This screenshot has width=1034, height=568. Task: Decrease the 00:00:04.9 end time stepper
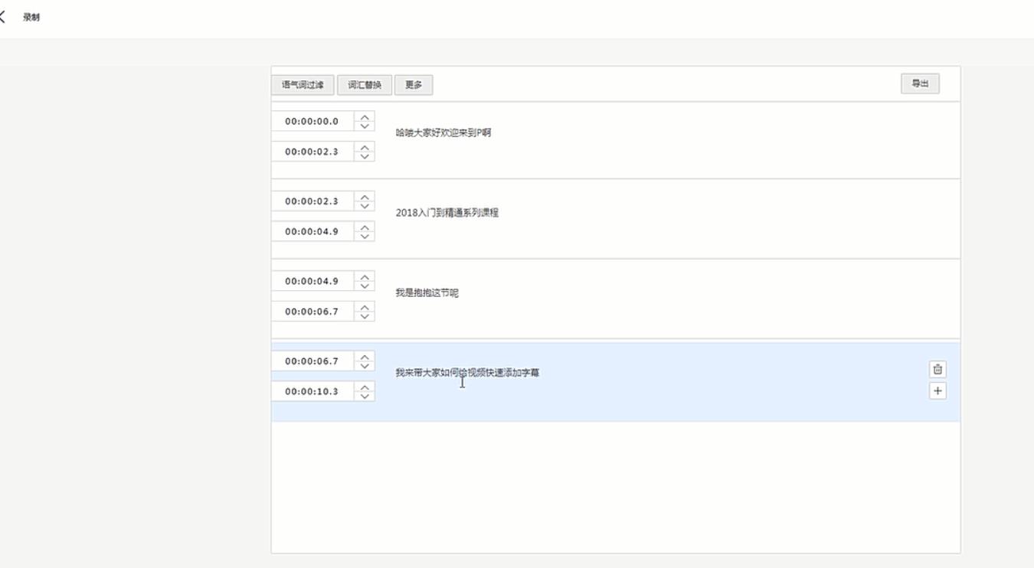click(x=365, y=235)
